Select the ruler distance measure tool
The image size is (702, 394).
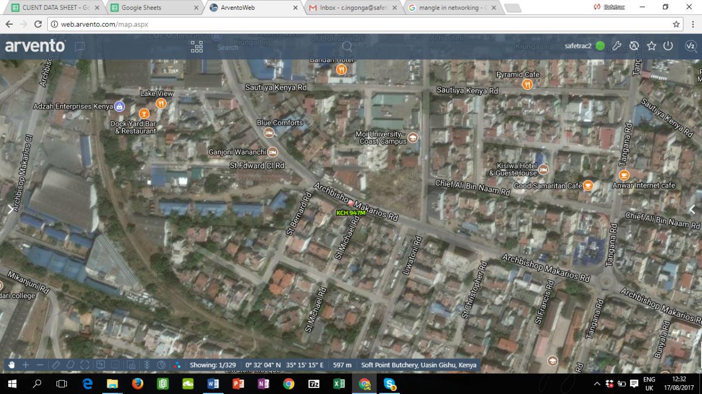tap(55, 365)
